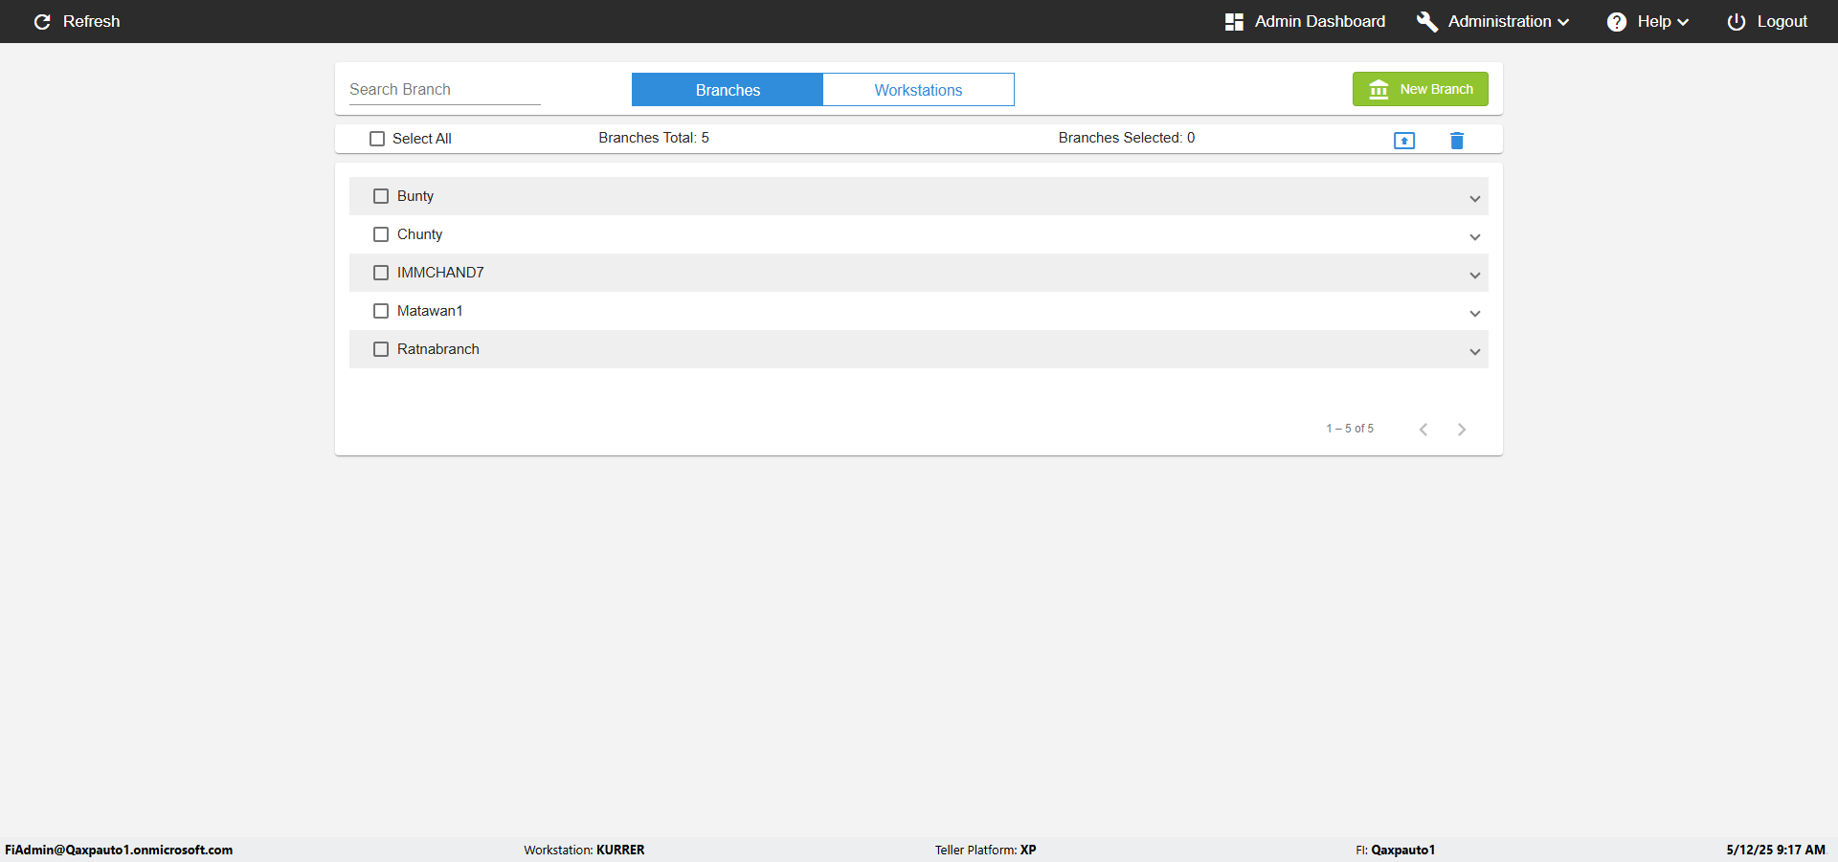The height and width of the screenshot is (862, 1838).
Task: Click the Admin Dashboard grid icon
Action: 1234,22
